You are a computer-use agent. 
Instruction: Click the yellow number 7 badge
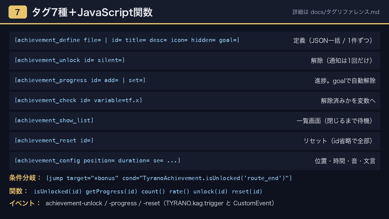pyautogui.click(x=17, y=12)
